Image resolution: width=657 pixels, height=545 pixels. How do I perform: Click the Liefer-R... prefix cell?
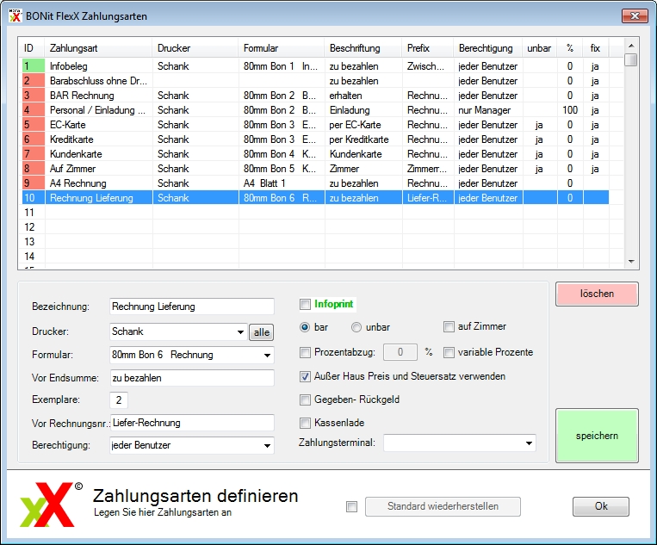click(427, 198)
